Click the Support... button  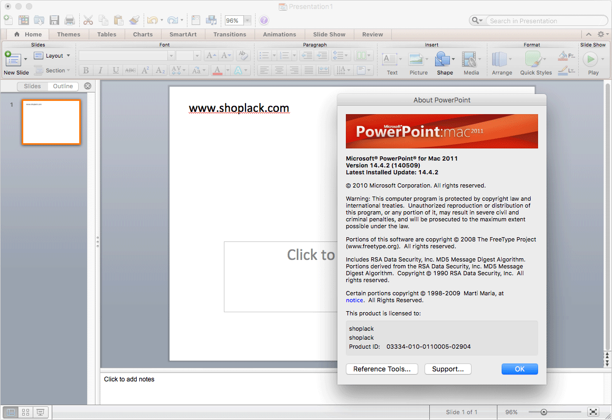tap(448, 369)
